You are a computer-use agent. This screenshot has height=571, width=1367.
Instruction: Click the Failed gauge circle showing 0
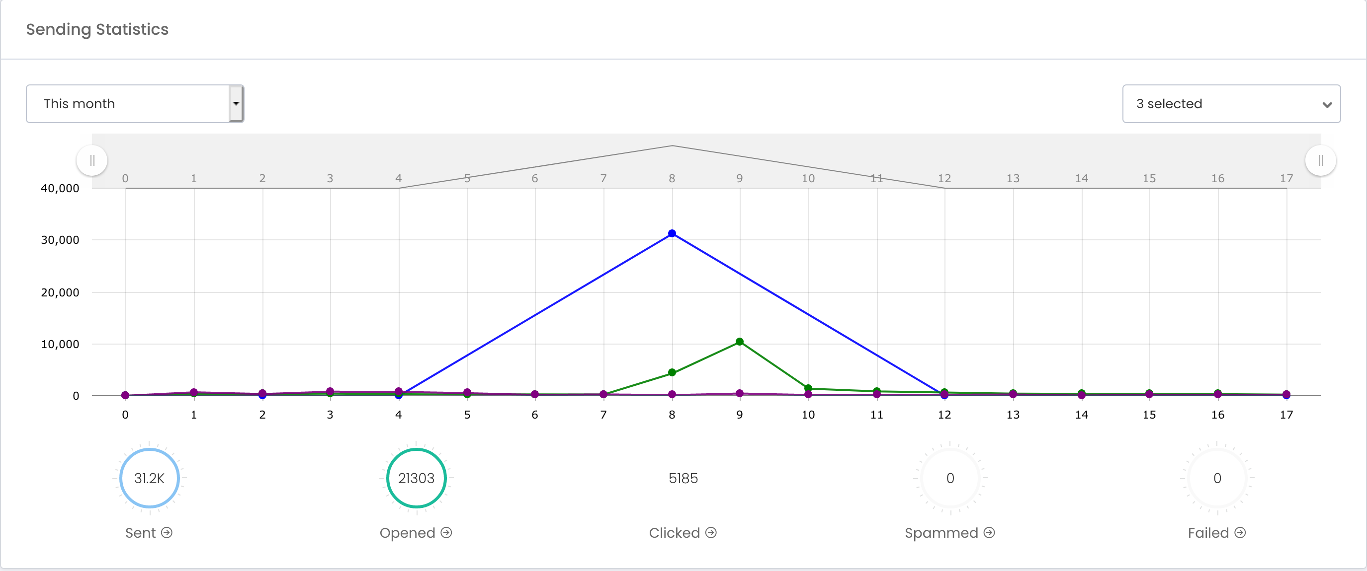click(x=1217, y=478)
